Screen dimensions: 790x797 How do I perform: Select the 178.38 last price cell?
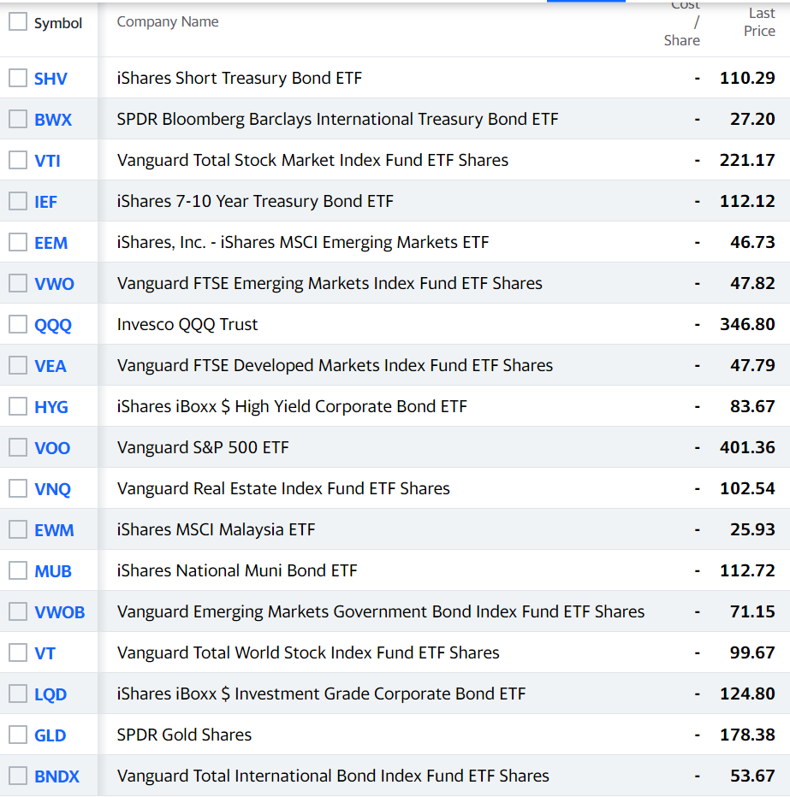tap(747, 735)
